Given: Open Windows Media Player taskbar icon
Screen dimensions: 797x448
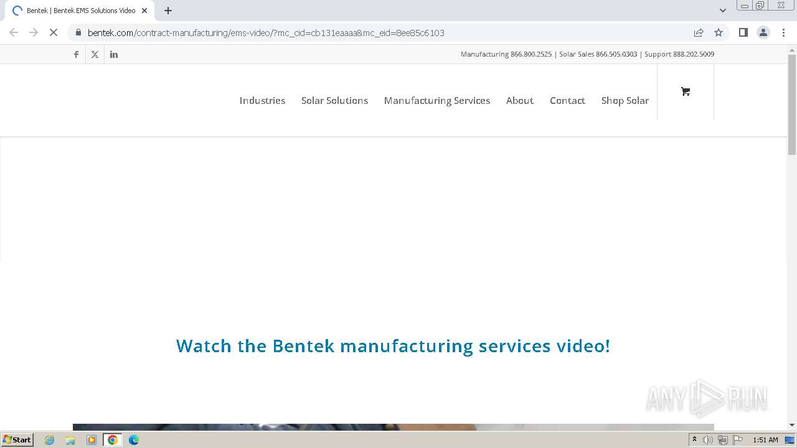Looking at the screenshot, I should tap(92, 440).
